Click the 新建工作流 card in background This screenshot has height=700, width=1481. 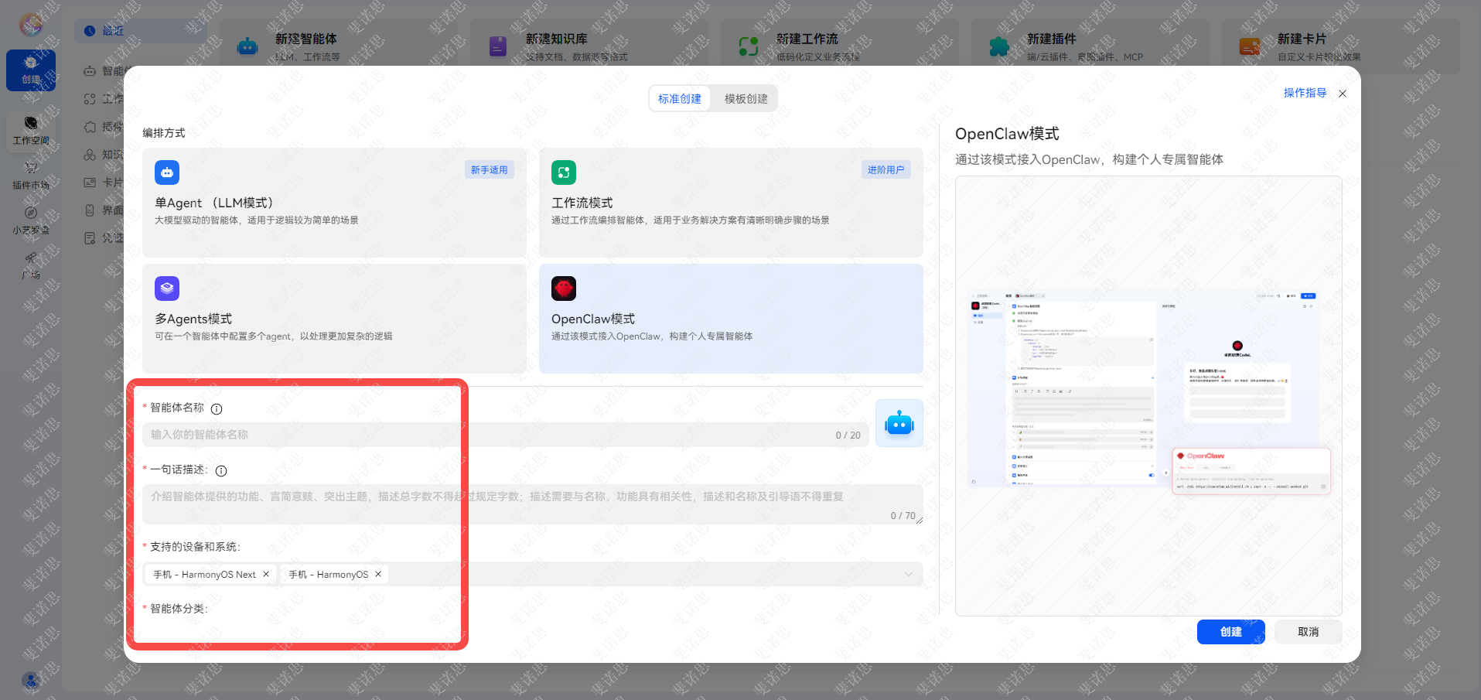[x=840, y=46]
